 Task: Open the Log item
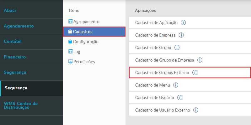coord(77,52)
